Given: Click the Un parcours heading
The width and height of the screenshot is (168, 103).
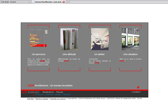Looking at the screenshot, I should point(38,54).
